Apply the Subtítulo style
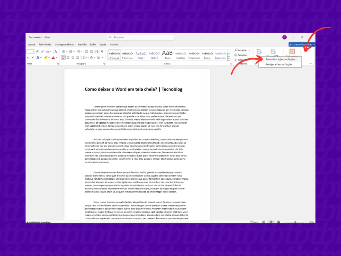 (x=181, y=55)
